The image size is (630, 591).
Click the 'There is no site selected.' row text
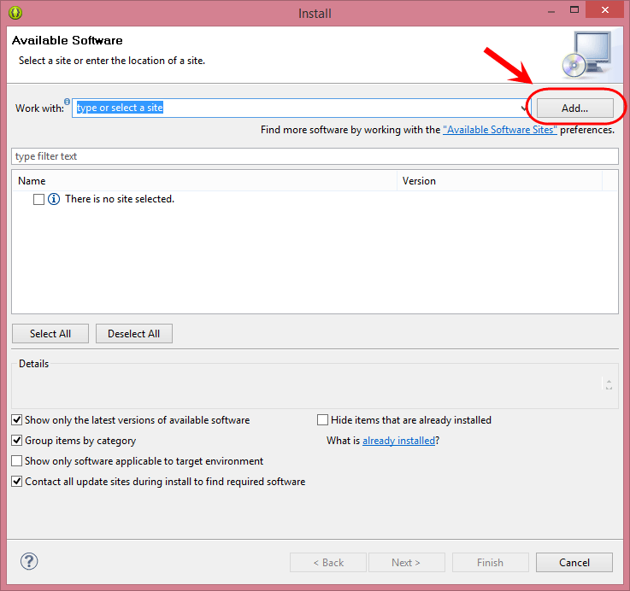[120, 199]
